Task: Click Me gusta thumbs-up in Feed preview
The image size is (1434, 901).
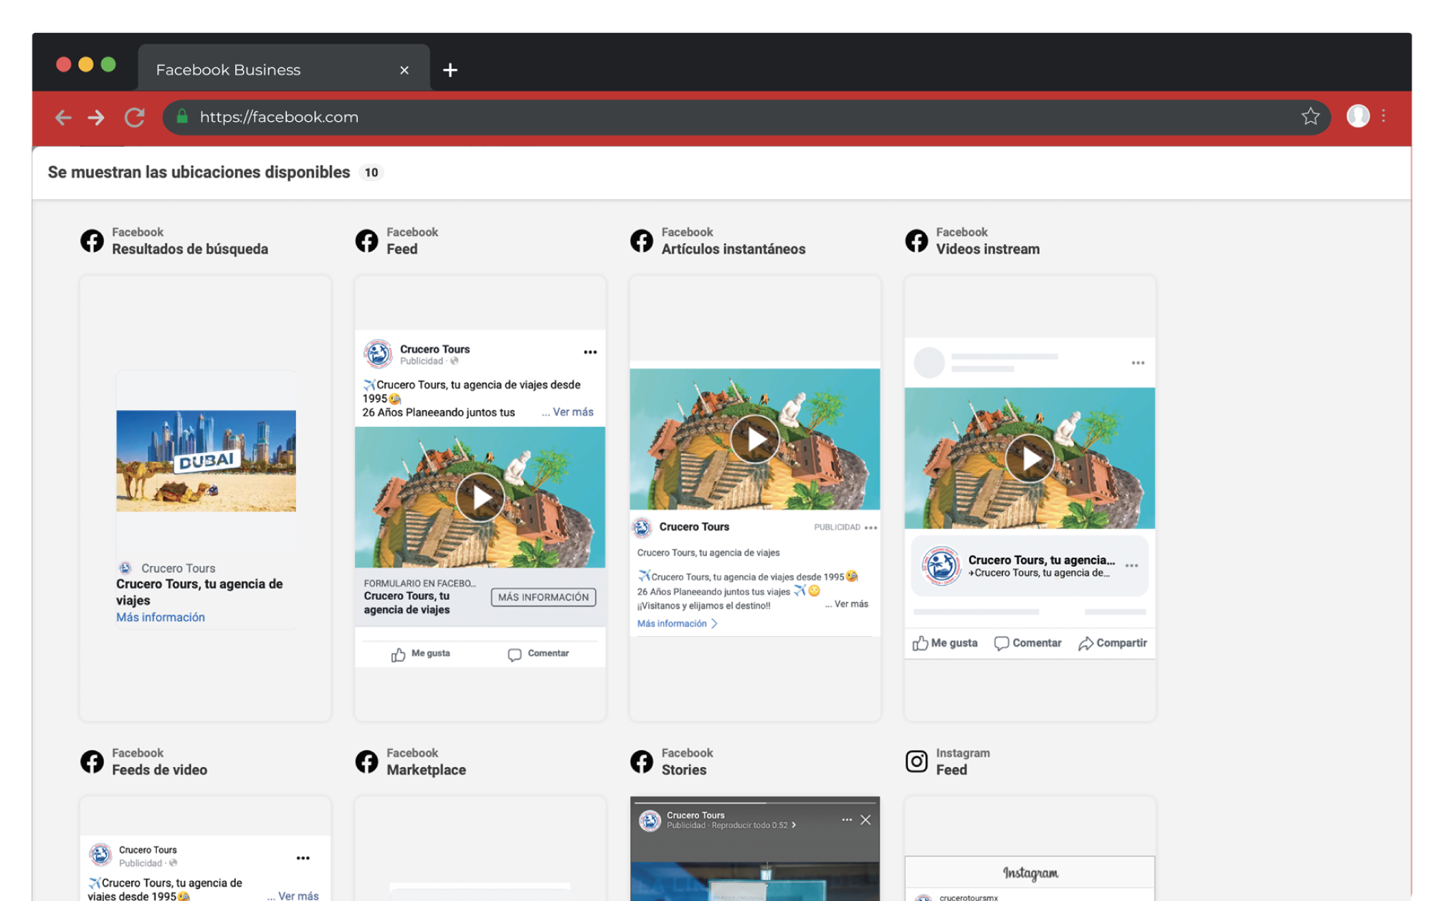Action: point(399,654)
